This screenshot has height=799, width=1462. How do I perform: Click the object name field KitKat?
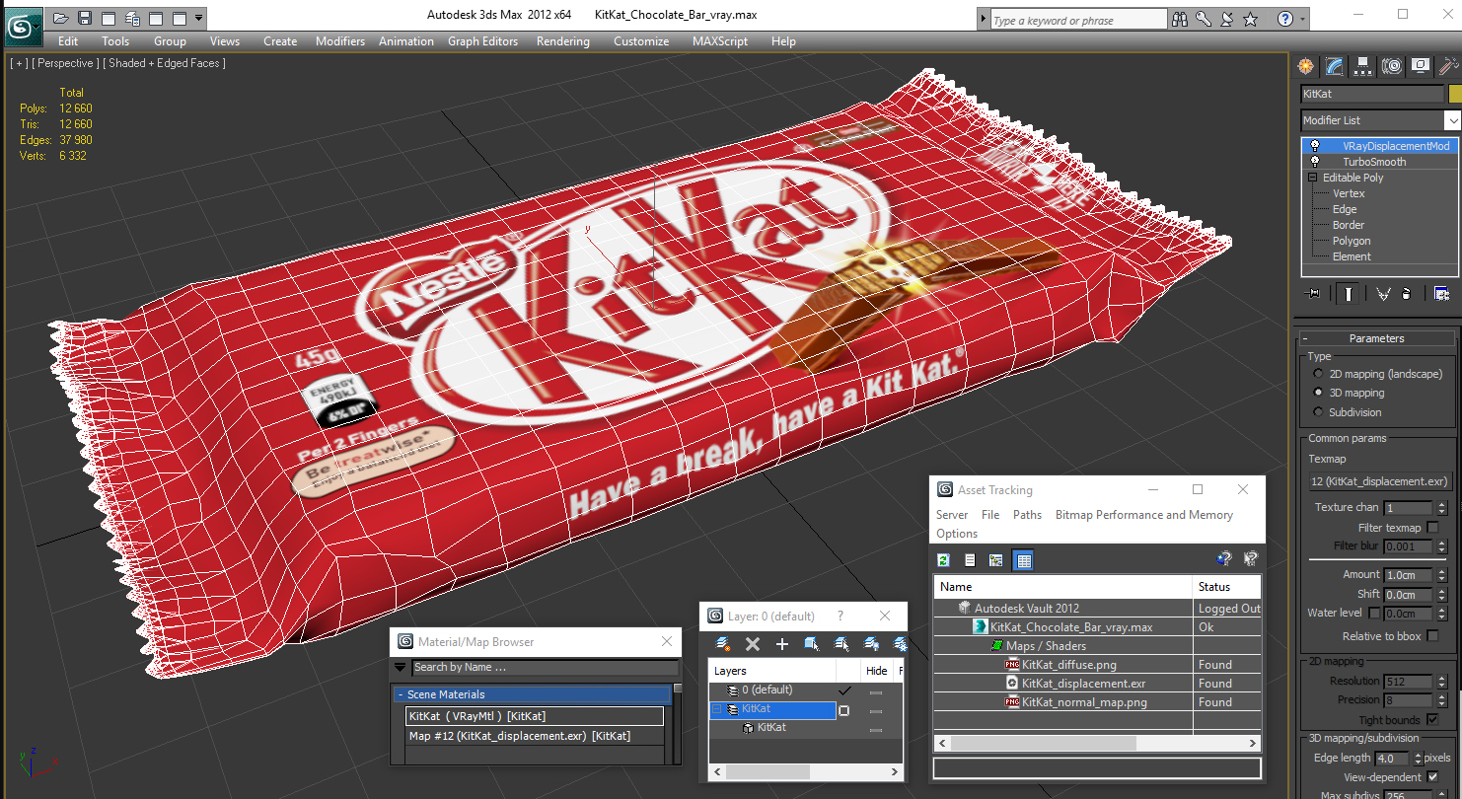click(1371, 94)
